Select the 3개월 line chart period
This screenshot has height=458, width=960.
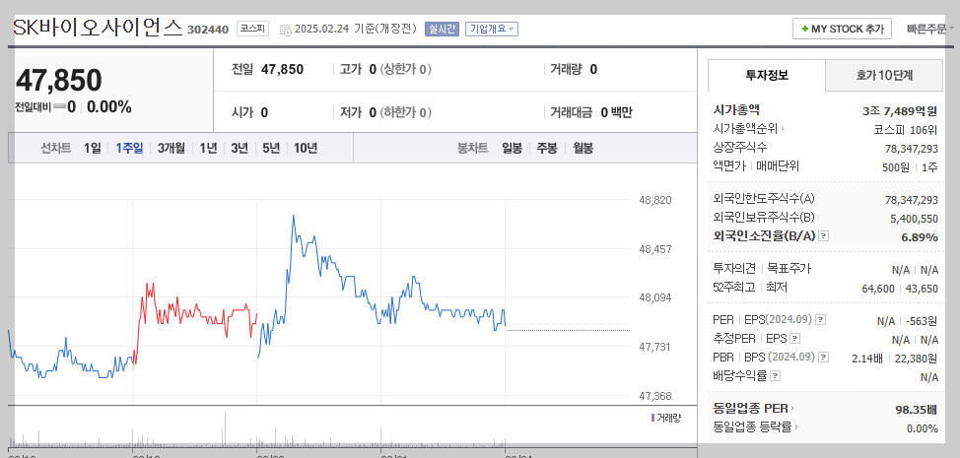click(171, 148)
